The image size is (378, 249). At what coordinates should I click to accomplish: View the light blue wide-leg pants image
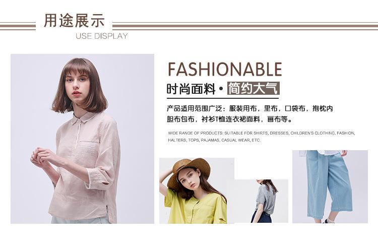330,186
